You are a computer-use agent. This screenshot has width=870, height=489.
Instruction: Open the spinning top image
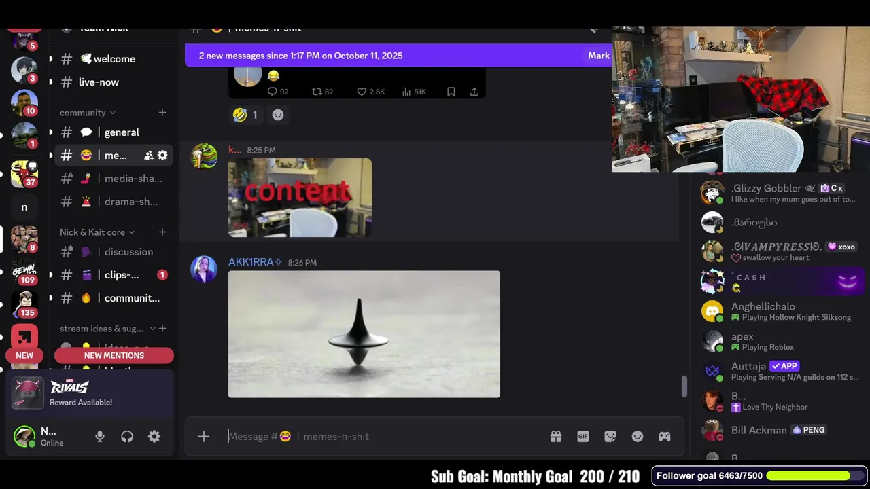pos(364,334)
